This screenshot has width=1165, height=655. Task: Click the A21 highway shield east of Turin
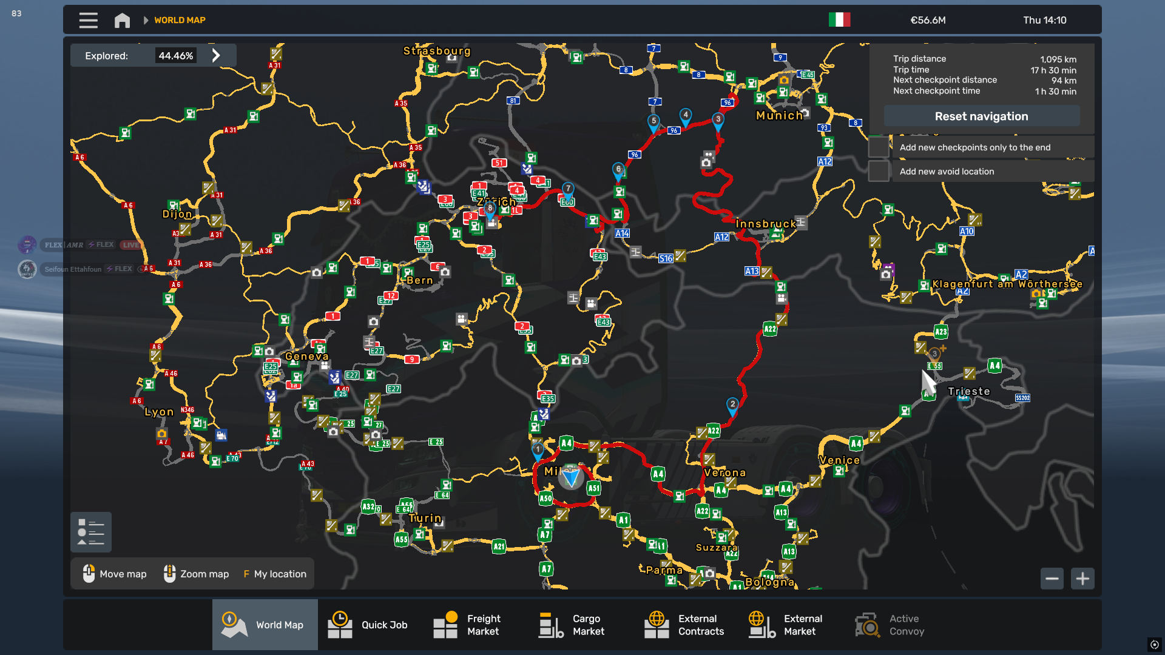(499, 546)
